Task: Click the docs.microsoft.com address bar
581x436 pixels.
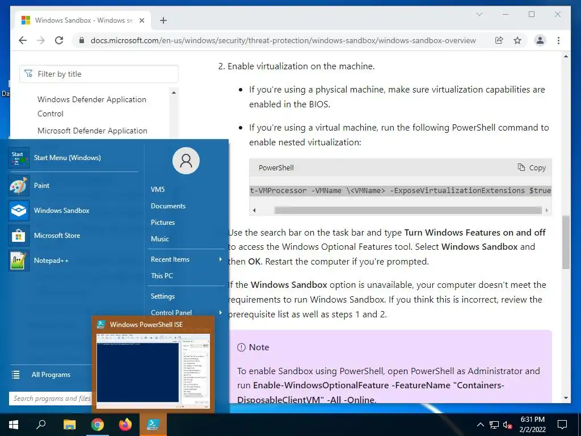Action: point(283,40)
